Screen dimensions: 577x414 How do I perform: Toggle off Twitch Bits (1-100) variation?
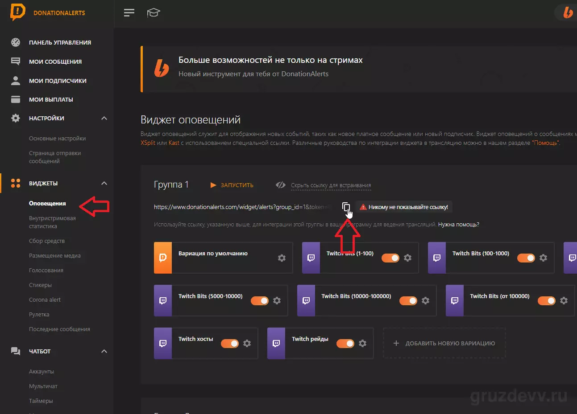click(390, 258)
